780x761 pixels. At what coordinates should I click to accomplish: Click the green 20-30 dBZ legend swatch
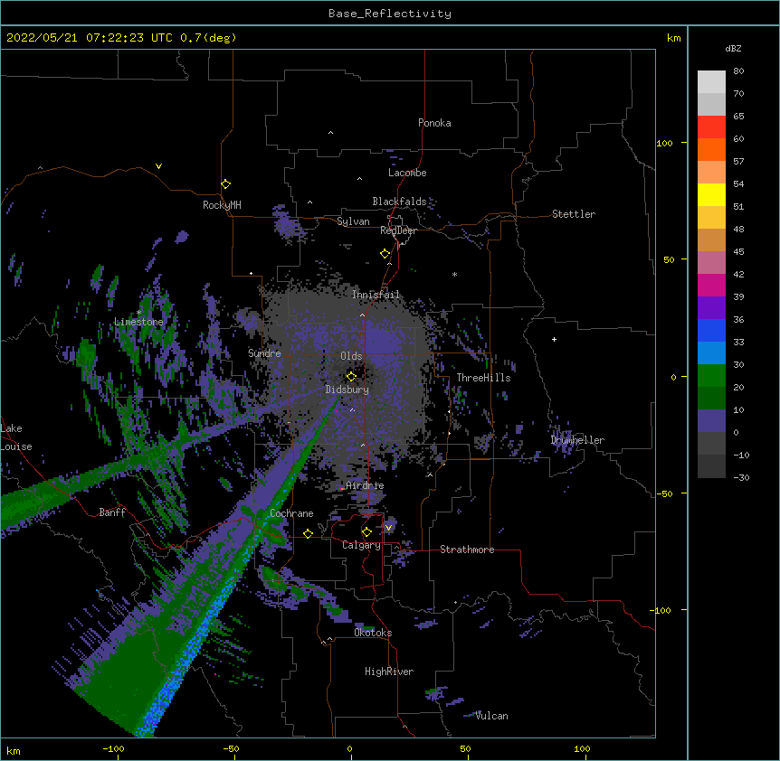click(x=711, y=376)
